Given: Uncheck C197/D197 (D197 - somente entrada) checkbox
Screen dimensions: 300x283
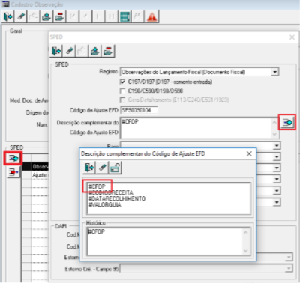Looking at the screenshot, I should coord(122,82).
